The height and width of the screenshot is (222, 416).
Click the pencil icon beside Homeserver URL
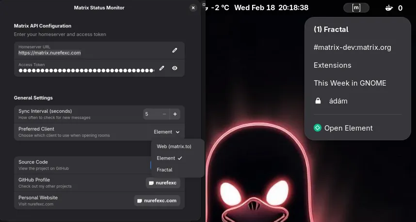click(175, 50)
